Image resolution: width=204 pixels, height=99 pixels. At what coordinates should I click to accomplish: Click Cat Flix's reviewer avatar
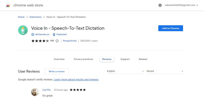click(35, 92)
